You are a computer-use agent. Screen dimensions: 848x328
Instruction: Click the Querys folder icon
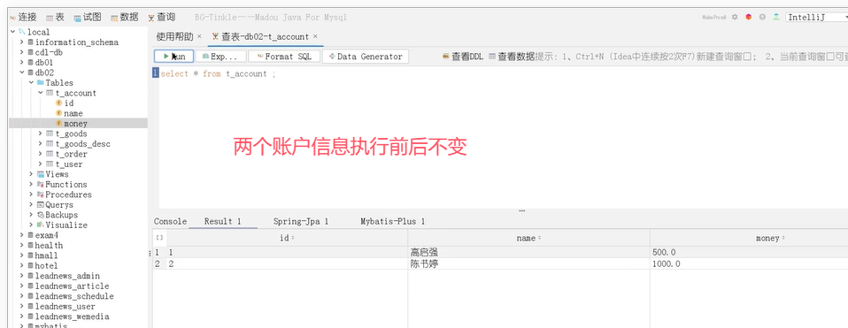coord(41,205)
